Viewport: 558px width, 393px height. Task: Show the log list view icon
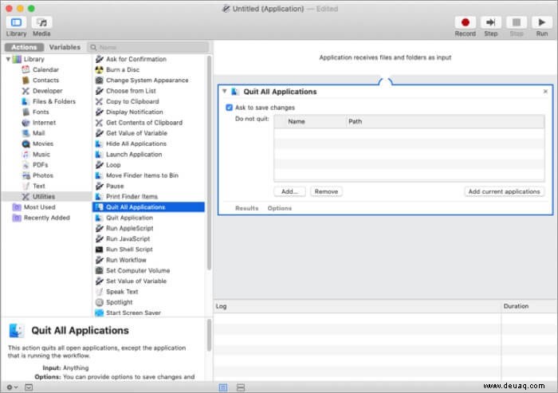coord(223,387)
